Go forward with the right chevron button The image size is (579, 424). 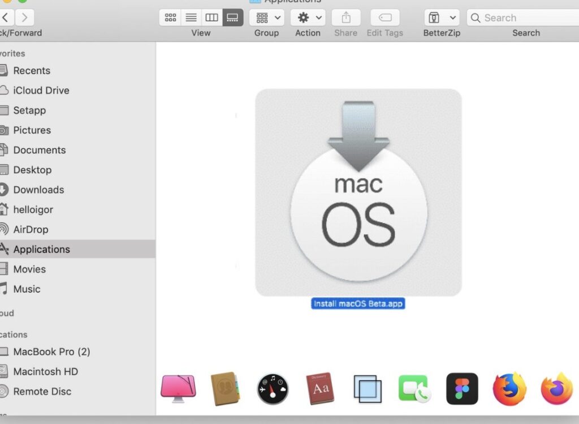click(x=25, y=18)
